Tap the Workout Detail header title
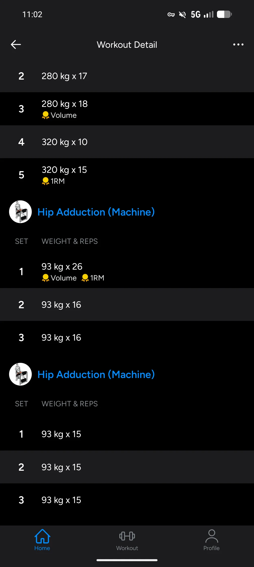 point(127,45)
